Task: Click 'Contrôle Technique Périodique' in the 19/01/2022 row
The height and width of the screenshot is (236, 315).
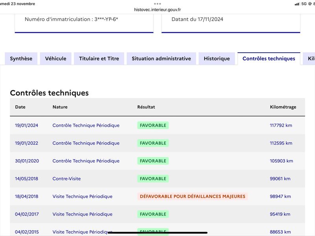Action: pyautogui.click(x=86, y=143)
